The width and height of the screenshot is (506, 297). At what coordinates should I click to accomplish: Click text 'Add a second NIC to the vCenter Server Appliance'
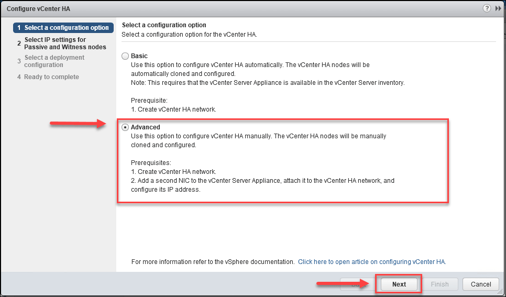210,181
